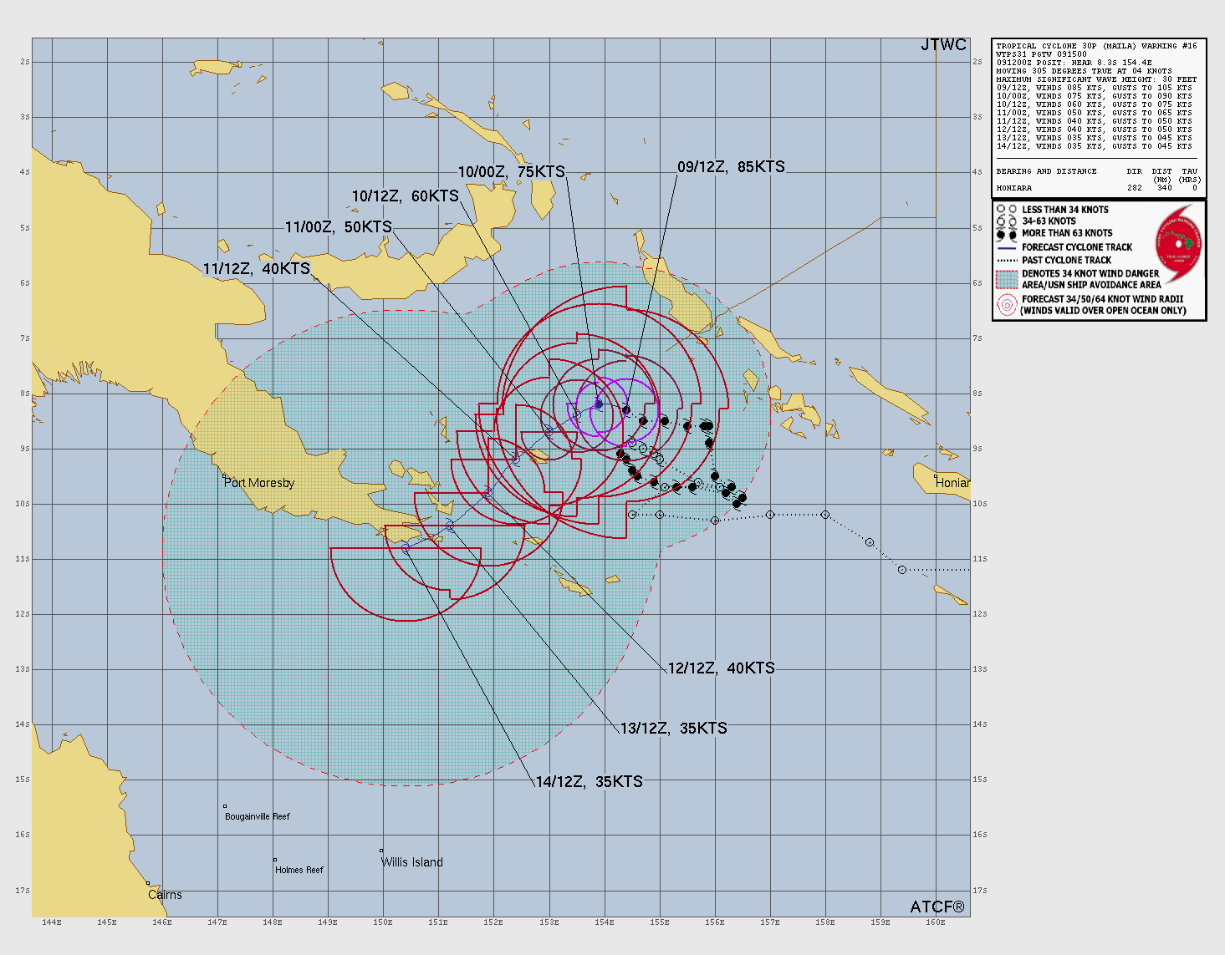Click the forecast wind radii legend icon

pyautogui.click(x=1007, y=305)
